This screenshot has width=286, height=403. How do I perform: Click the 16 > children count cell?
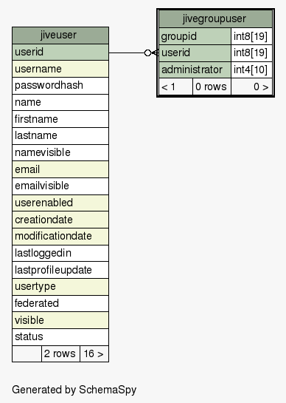(x=94, y=354)
